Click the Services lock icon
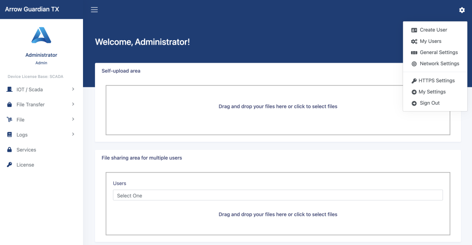The image size is (472, 245). coord(10,150)
